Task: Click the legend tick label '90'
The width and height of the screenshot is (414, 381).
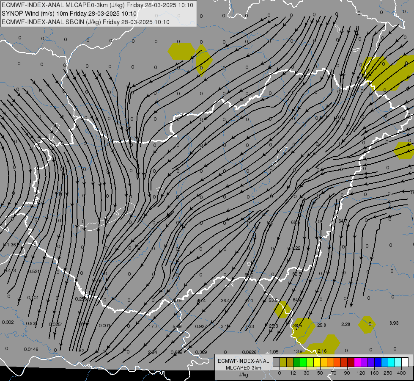Action: (x=347, y=373)
